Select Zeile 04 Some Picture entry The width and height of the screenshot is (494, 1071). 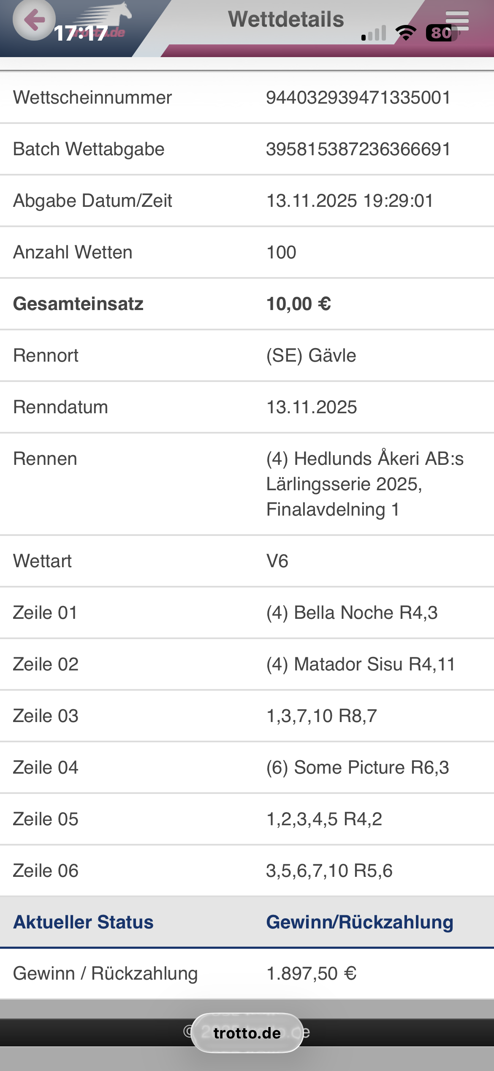tap(358, 768)
